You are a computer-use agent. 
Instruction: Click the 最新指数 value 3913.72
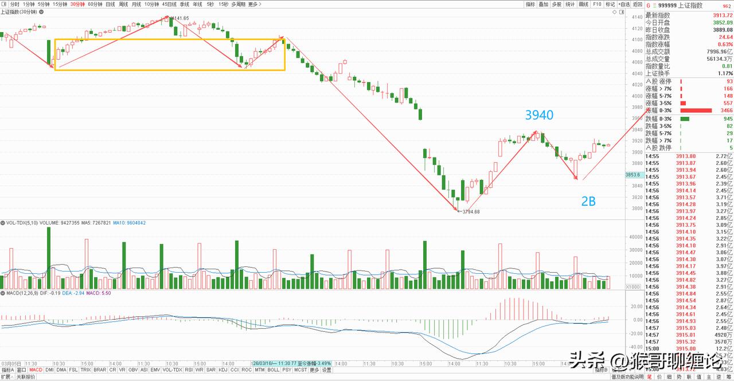coord(723,15)
